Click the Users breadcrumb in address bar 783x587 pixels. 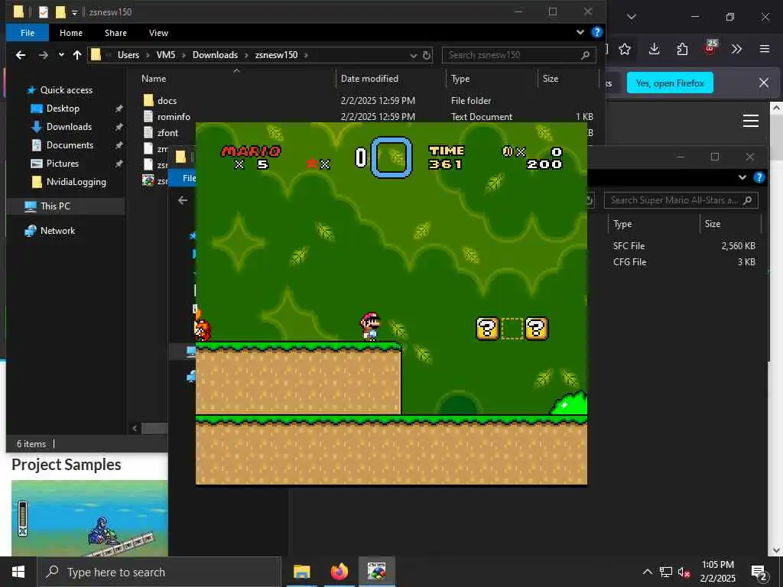pyautogui.click(x=128, y=55)
